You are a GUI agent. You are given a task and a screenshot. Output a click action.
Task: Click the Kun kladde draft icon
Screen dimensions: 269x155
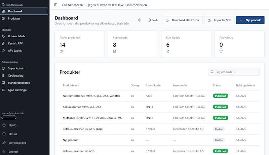tap(168, 51)
